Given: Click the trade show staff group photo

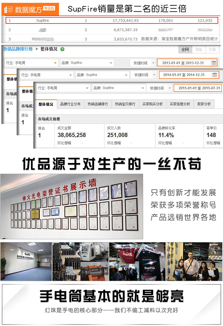Looking at the screenshot, I should (x=194, y=261).
